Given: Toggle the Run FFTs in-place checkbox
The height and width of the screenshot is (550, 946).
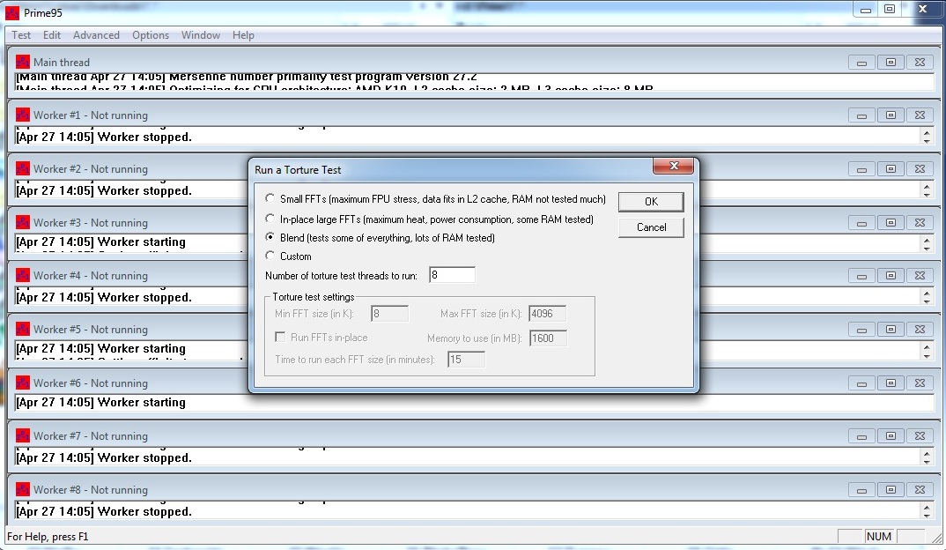Looking at the screenshot, I should 280,337.
